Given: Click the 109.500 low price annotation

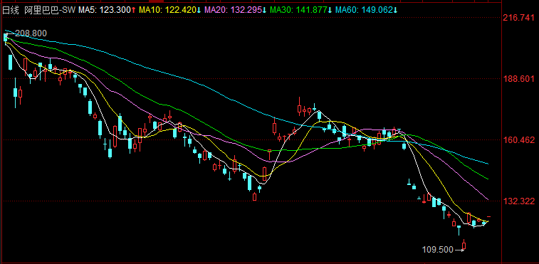Looking at the screenshot, I should point(438,250).
